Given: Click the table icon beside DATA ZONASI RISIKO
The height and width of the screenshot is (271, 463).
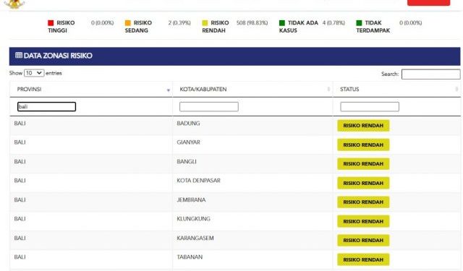Looking at the screenshot, I should click(19, 55).
